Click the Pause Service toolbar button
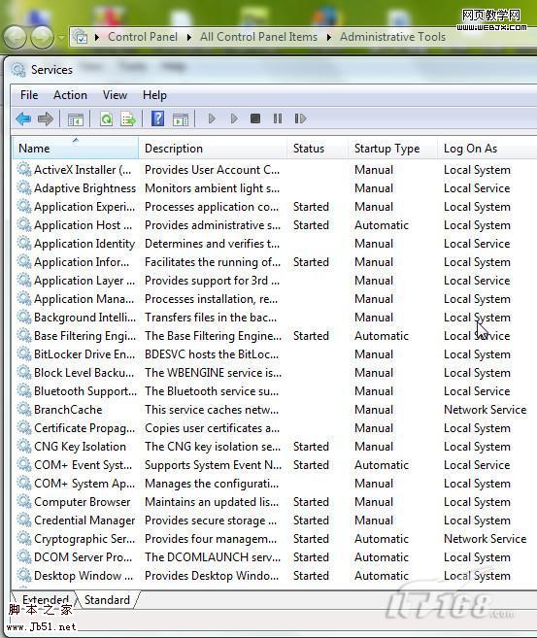This screenshot has height=638, width=537. click(278, 118)
